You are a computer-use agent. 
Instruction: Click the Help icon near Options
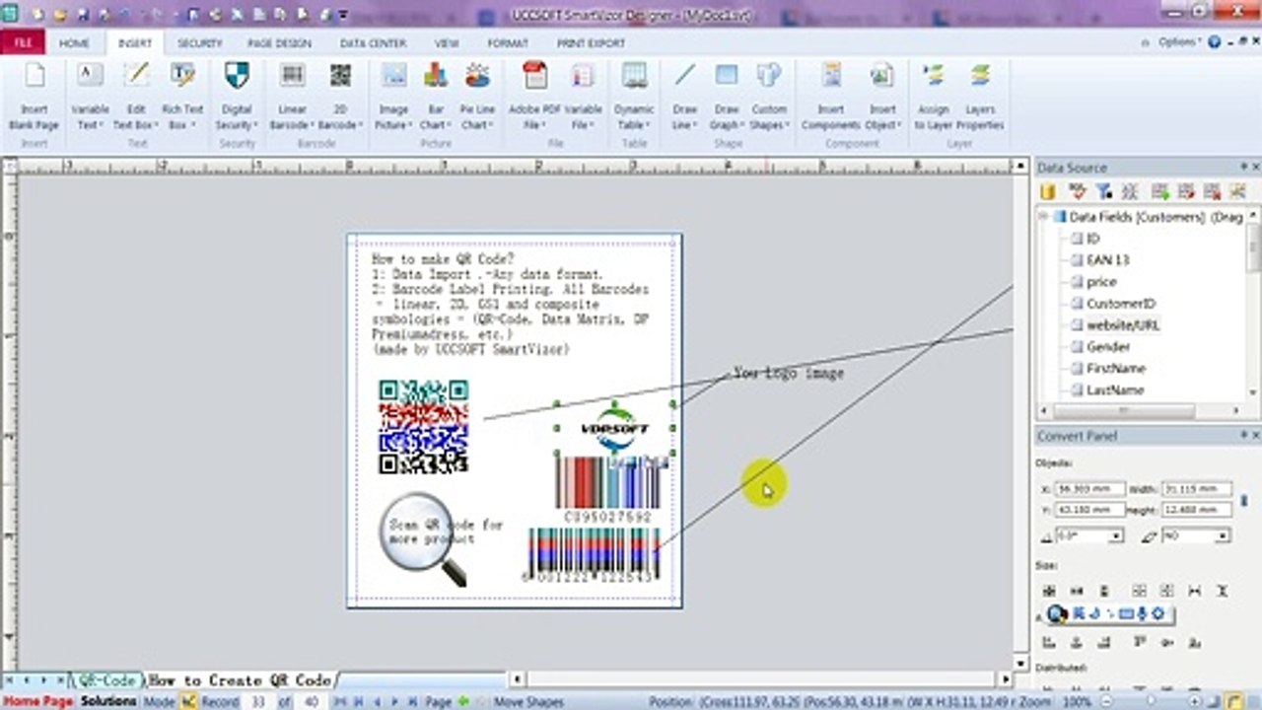1214,42
